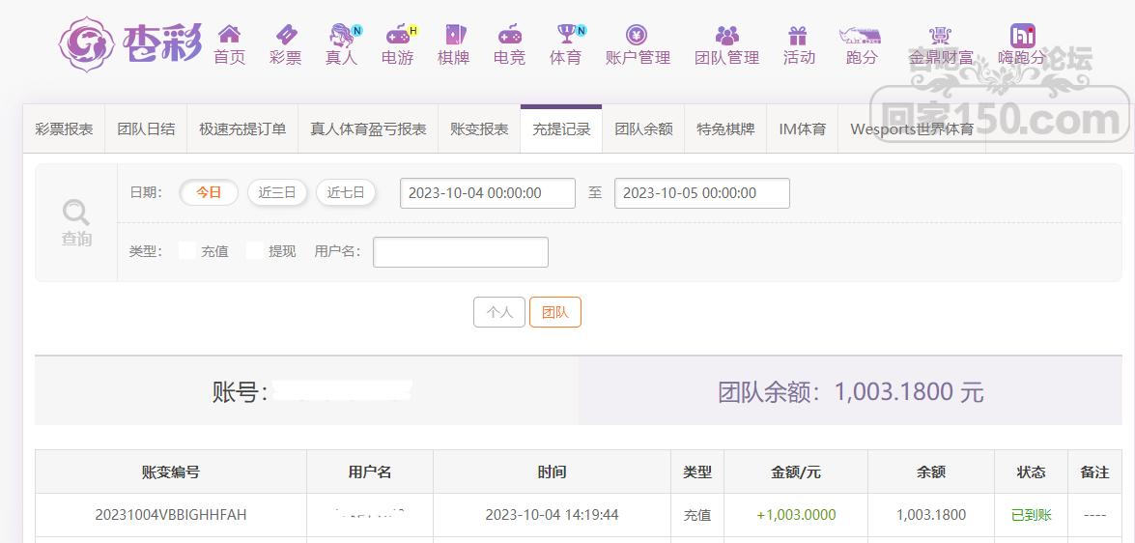
Task: Open the start date picker field
Action: (x=487, y=193)
